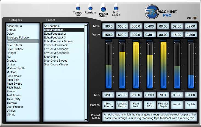Select the Granular category
The height and width of the screenshot is (127, 201).
(x=12, y=60)
